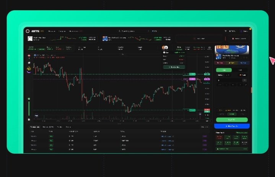The image size is (275, 177).
Task: Click the pencil edit icon after the amount presets
Action: point(246,85)
